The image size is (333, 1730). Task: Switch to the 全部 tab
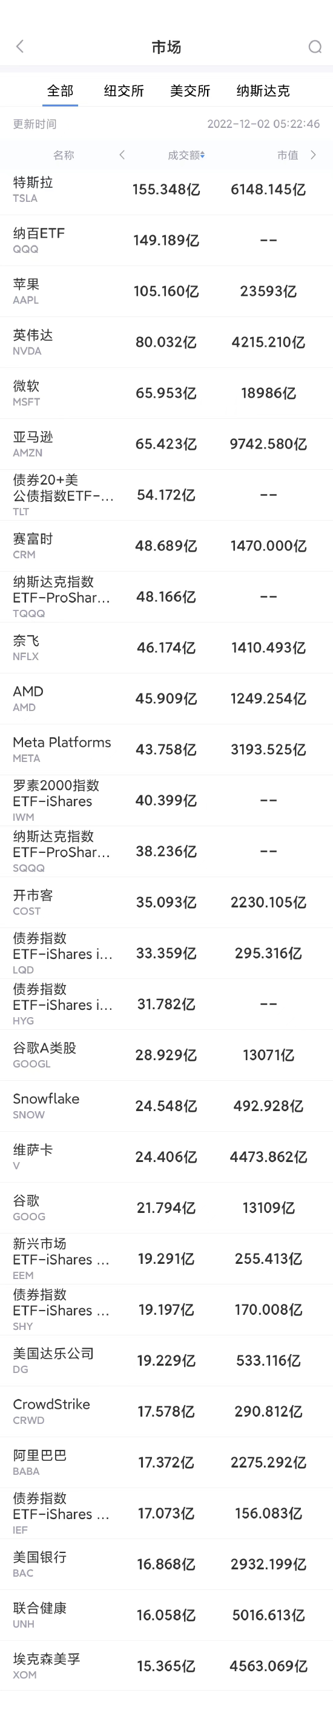coord(61,91)
